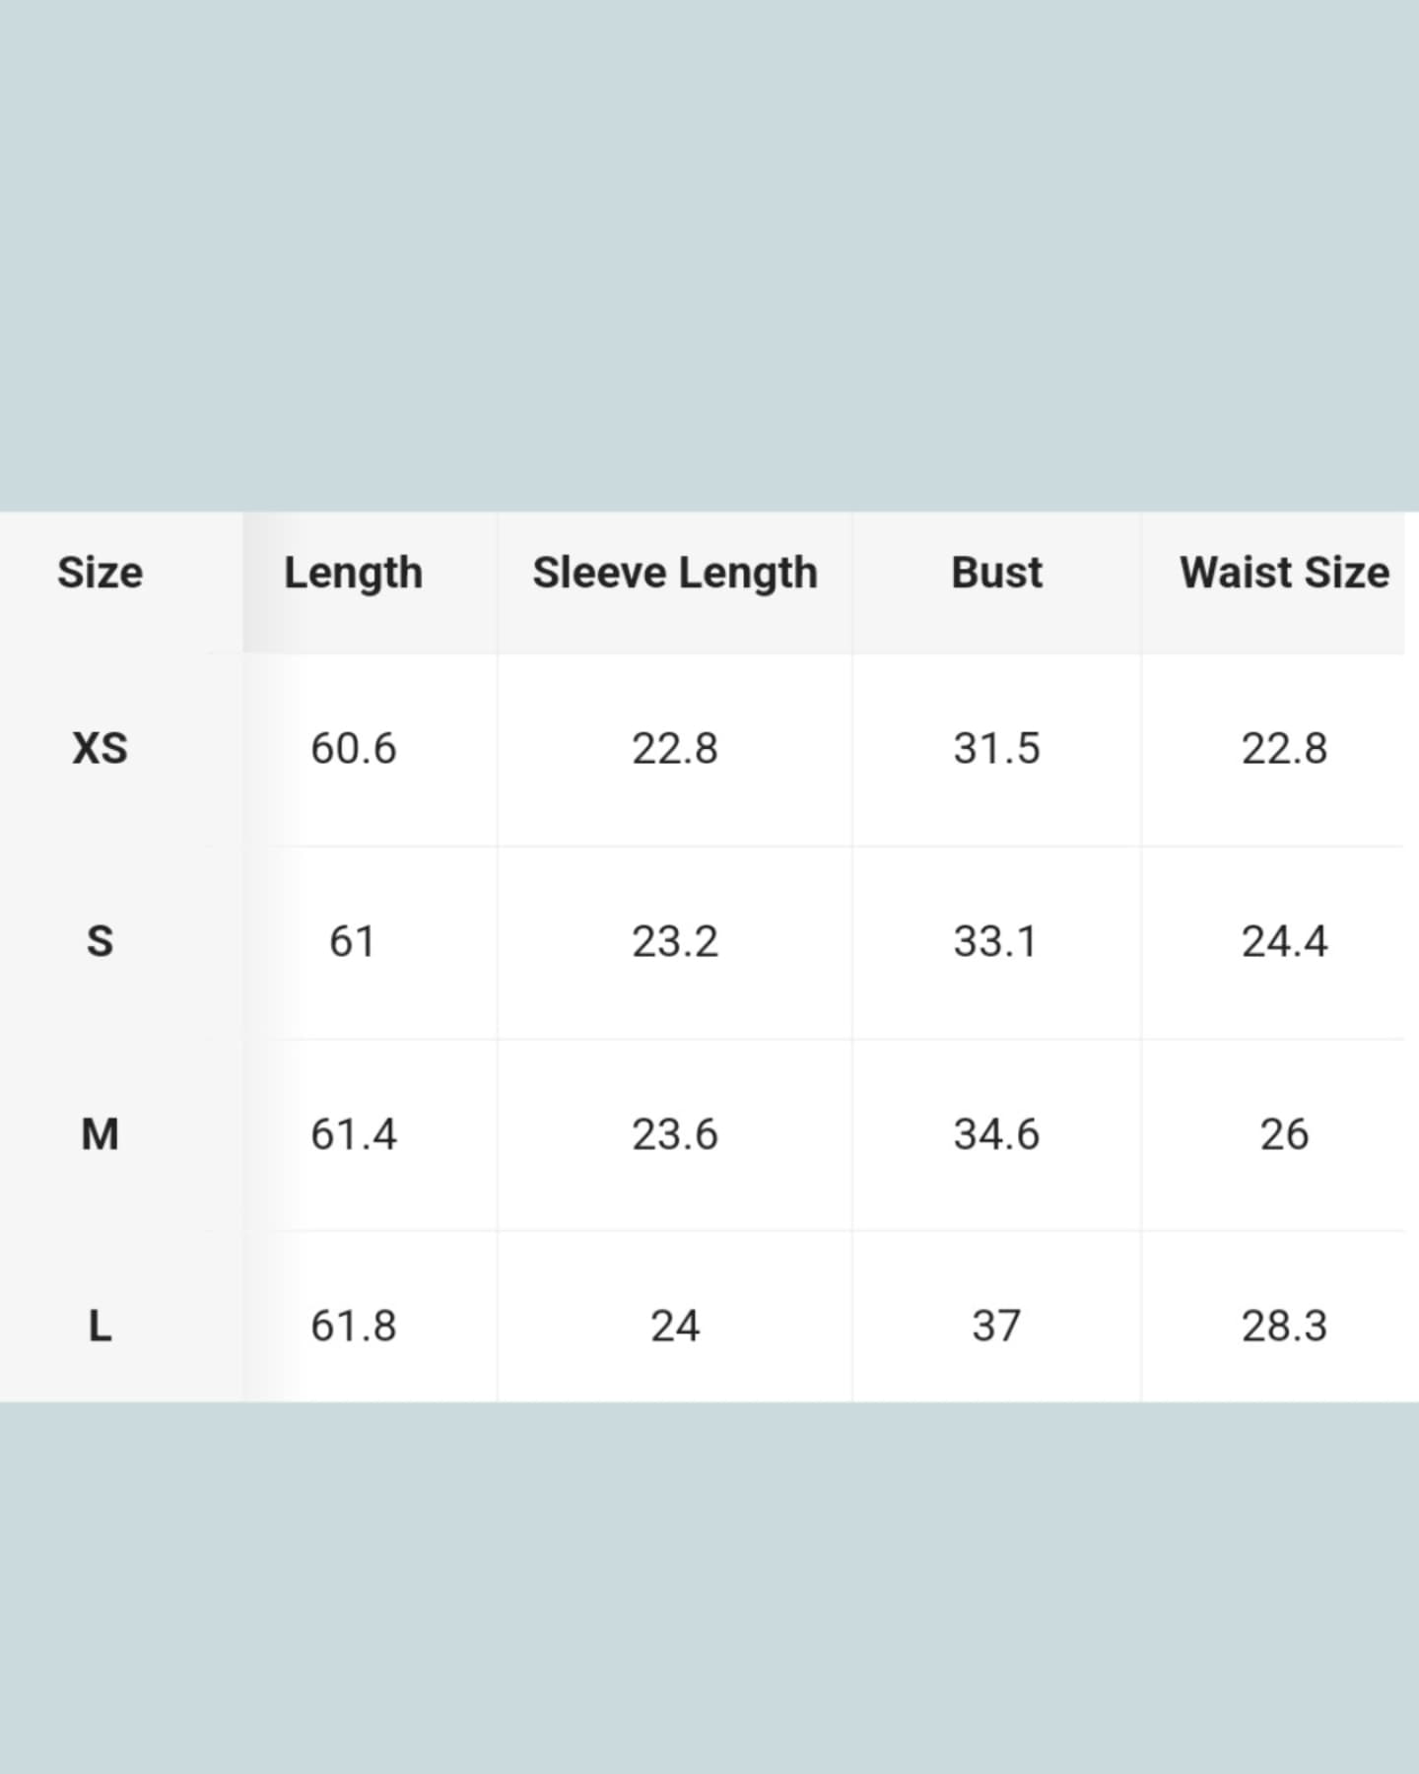The image size is (1419, 1774).
Task: Click the L size row label
Action: click(100, 1326)
